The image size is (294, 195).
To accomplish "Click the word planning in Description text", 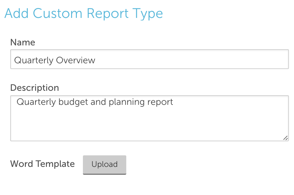I will click(127, 102).
